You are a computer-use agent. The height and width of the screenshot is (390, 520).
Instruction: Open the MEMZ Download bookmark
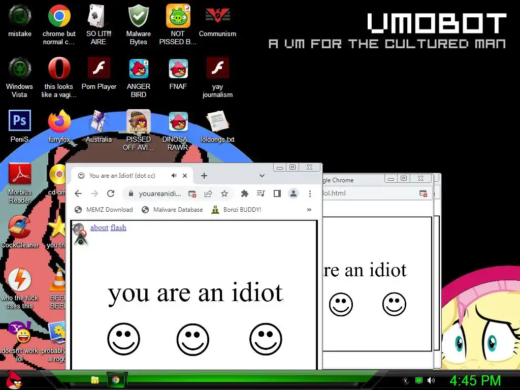click(104, 210)
